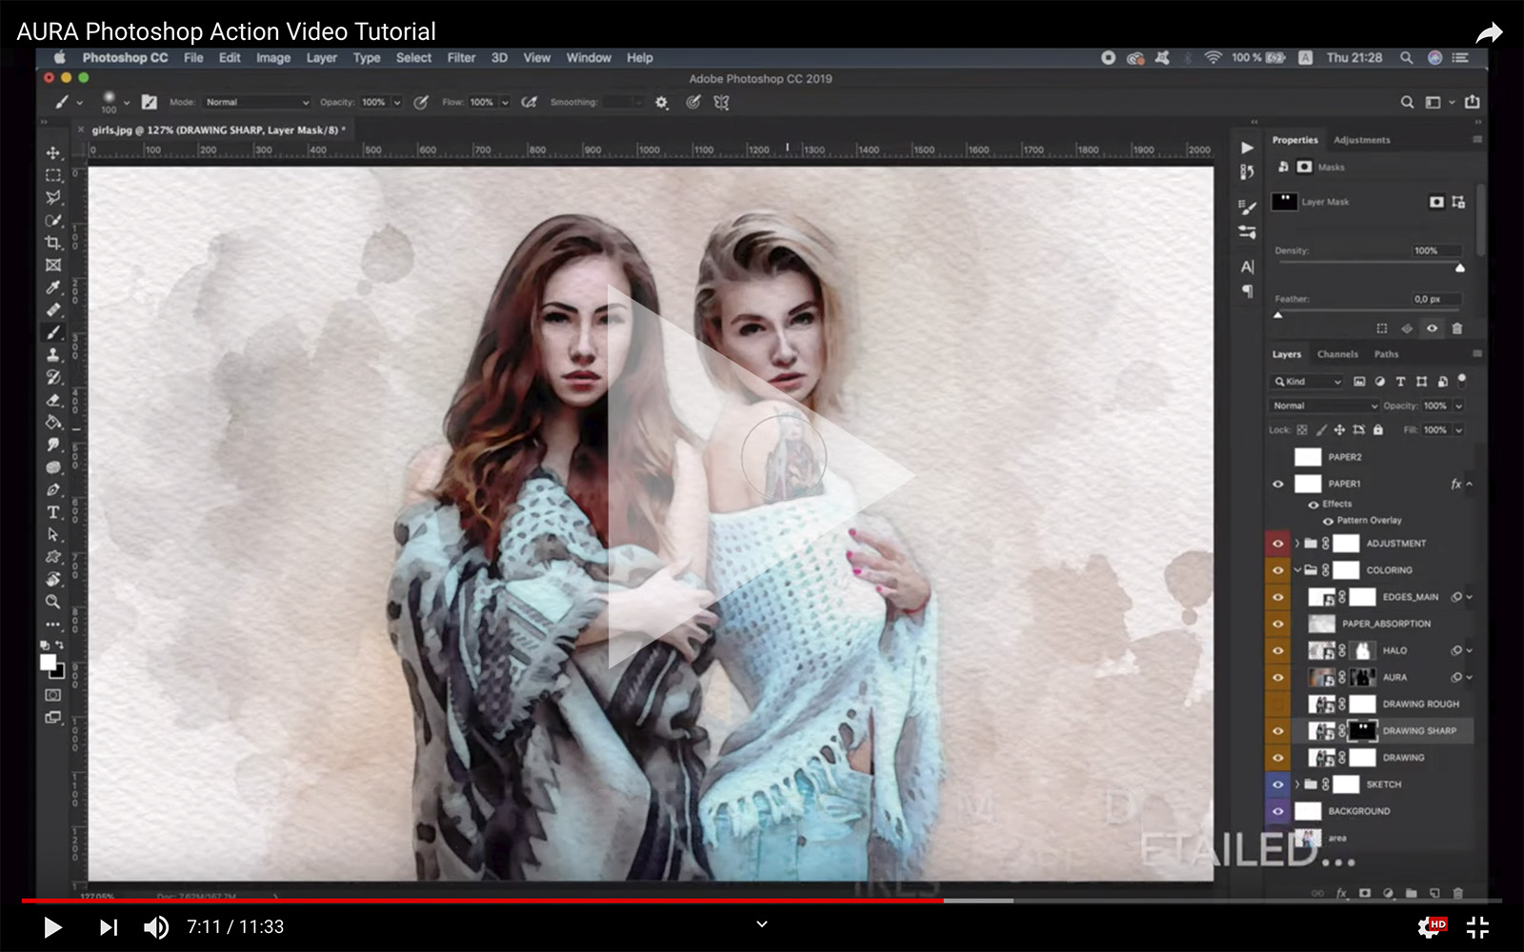Open the Select menu
Image resolution: width=1524 pixels, height=952 pixels.
pyautogui.click(x=413, y=58)
